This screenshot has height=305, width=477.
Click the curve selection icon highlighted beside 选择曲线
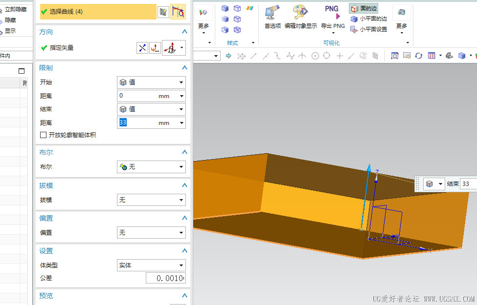(178, 12)
